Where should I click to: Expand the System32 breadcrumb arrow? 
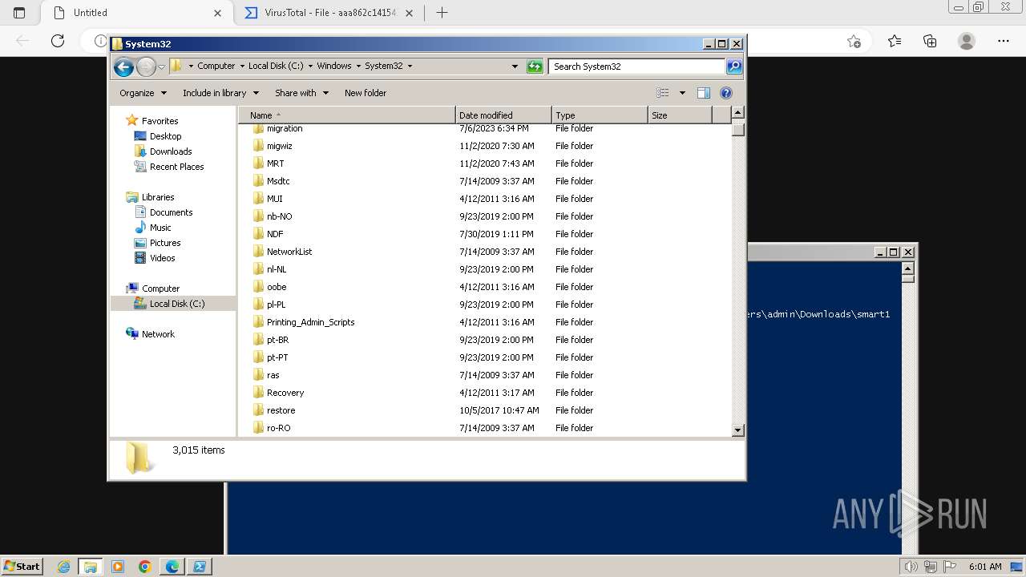pos(410,67)
